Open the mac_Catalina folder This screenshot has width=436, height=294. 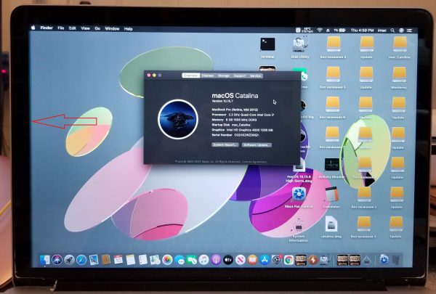(x=397, y=44)
